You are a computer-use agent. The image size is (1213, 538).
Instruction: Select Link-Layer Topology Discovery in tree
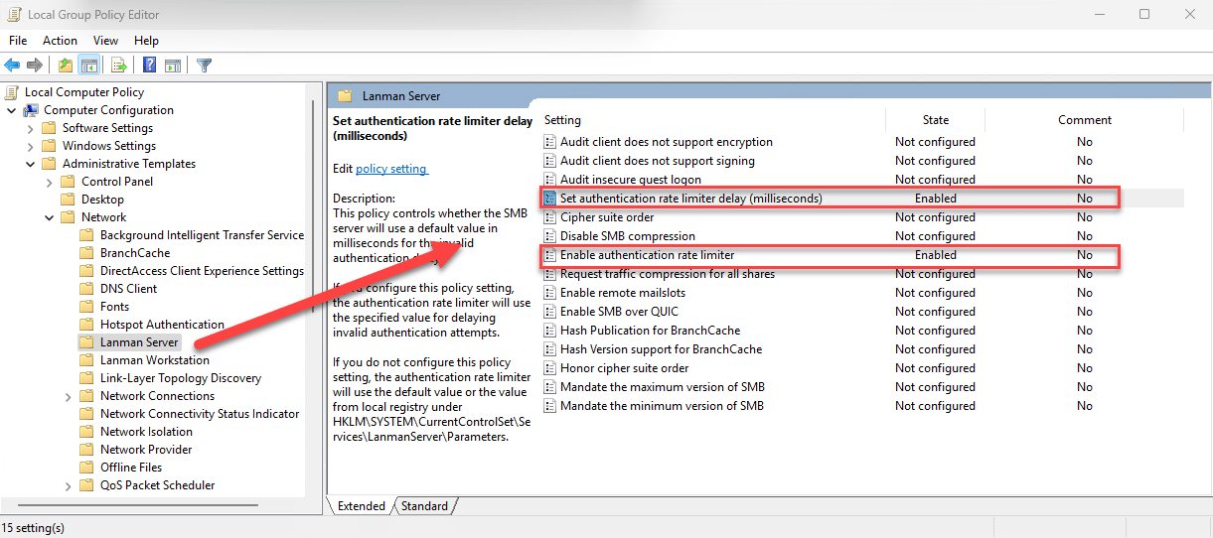pyautogui.click(x=181, y=378)
